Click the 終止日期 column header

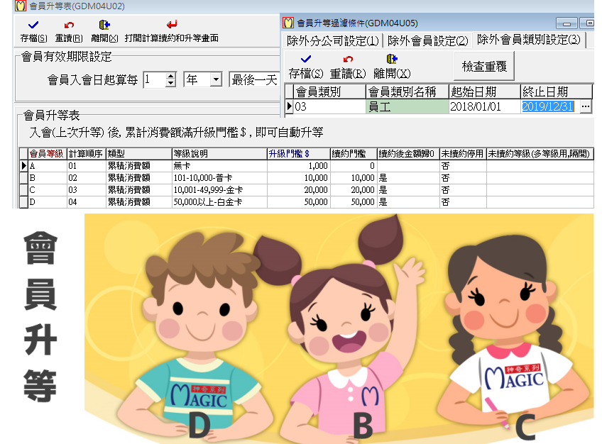(x=557, y=92)
